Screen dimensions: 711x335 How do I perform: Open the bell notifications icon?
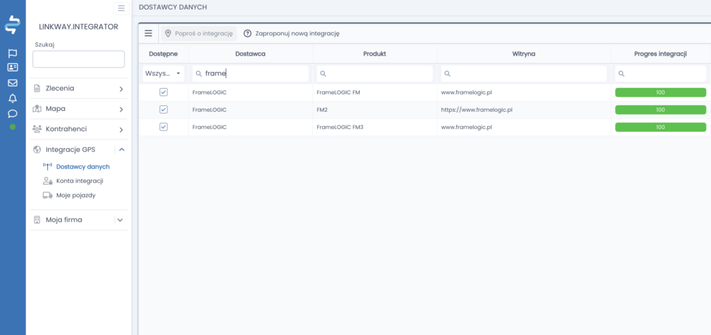coord(12,98)
